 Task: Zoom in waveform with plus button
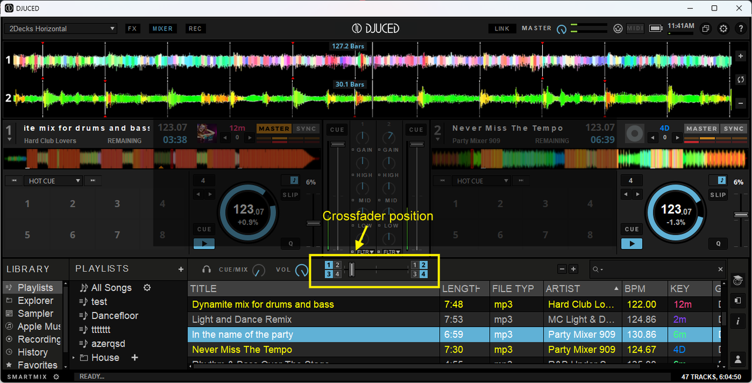pos(740,56)
